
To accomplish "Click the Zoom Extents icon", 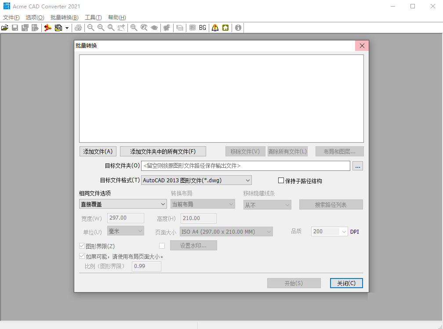I will click(134, 28).
